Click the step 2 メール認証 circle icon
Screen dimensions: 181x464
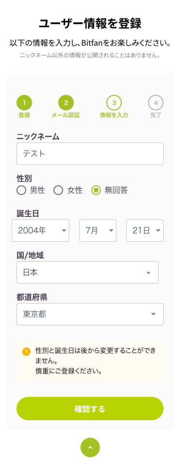(66, 103)
